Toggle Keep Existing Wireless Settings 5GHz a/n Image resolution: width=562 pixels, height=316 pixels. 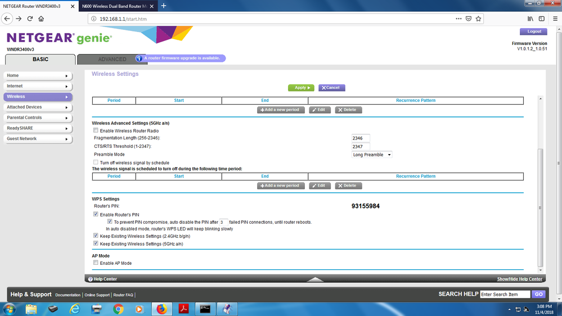tap(96, 243)
